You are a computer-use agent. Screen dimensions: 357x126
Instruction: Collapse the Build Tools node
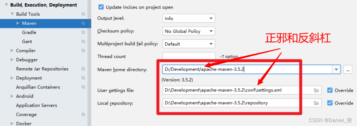pyautogui.click(x=12, y=14)
